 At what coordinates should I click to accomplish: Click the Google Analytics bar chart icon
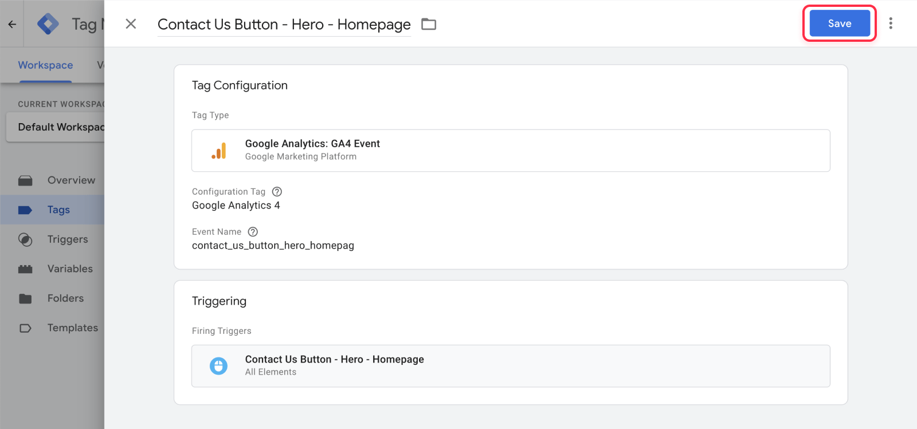(x=219, y=151)
